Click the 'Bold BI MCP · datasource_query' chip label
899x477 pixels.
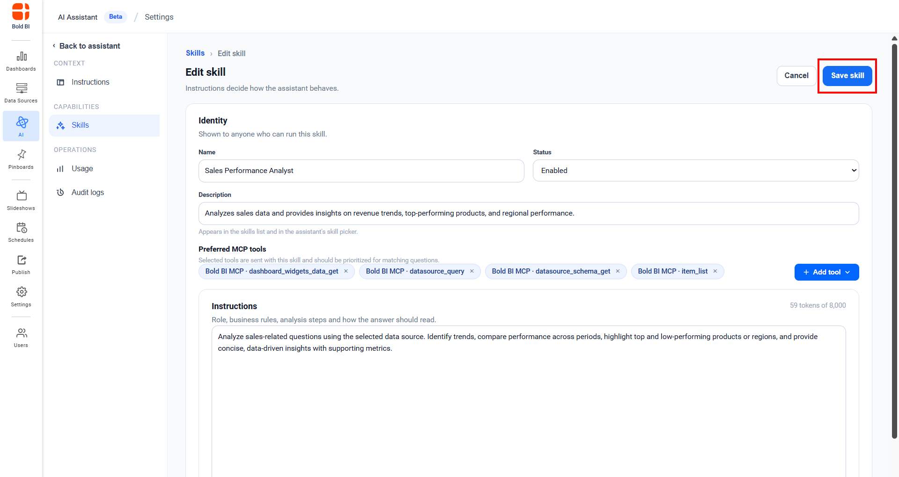[415, 271]
